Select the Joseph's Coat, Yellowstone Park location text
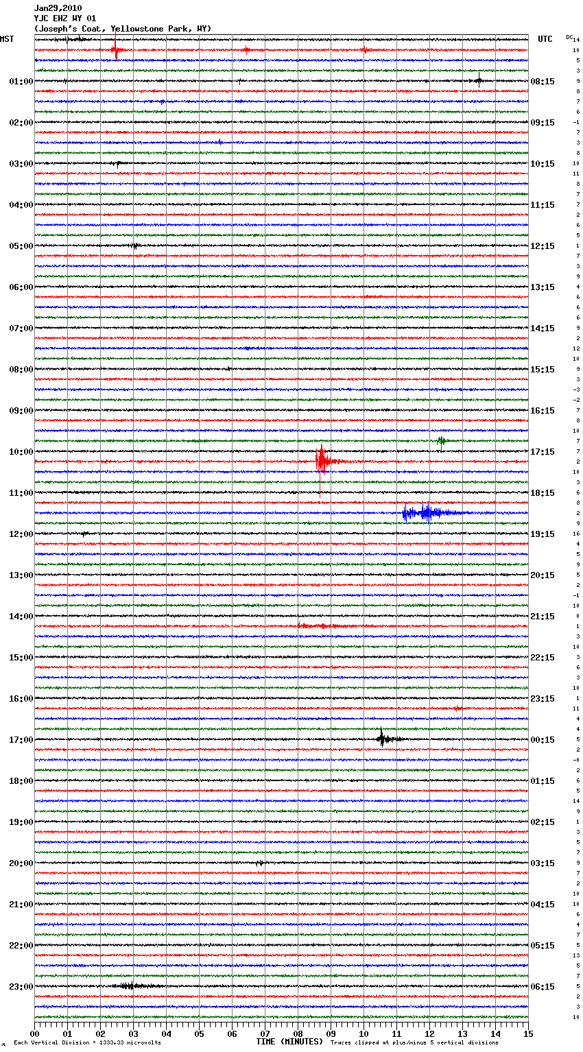This screenshot has width=583, height=1052. 123,29
